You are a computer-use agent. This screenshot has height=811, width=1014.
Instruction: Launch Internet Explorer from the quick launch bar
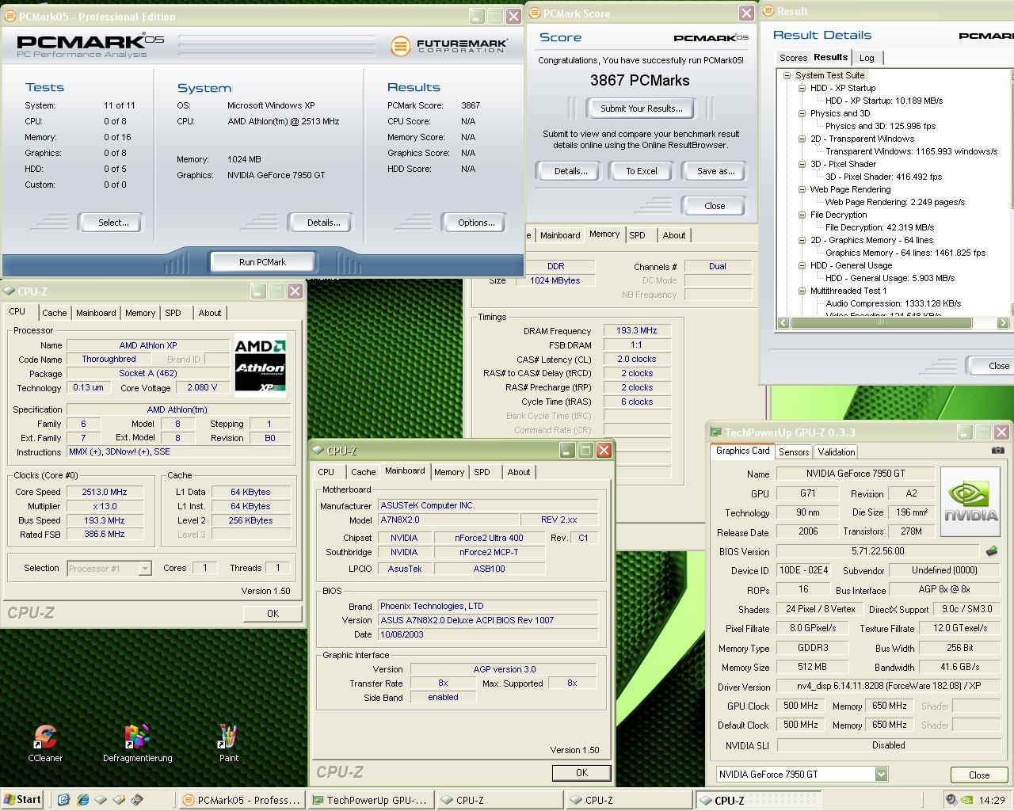pos(82,800)
